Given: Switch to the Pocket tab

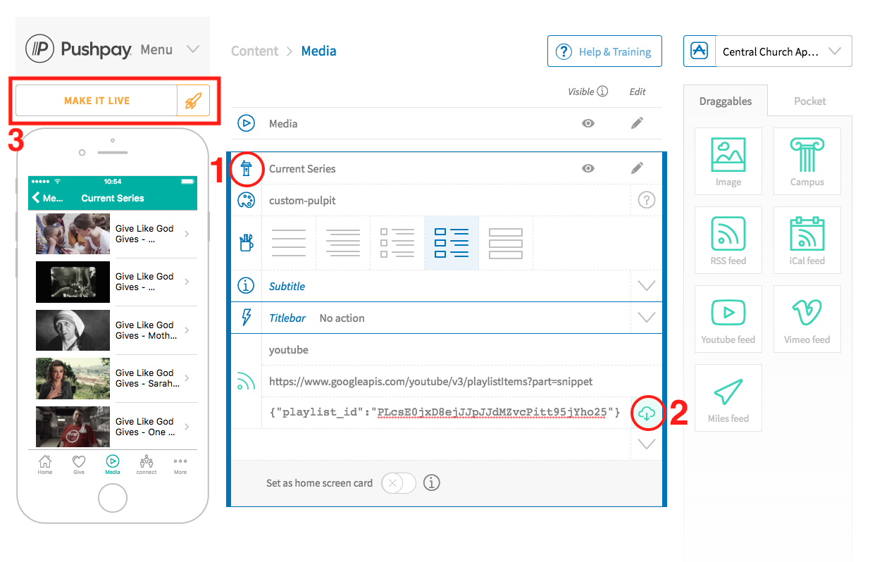Looking at the screenshot, I should pos(809,101).
